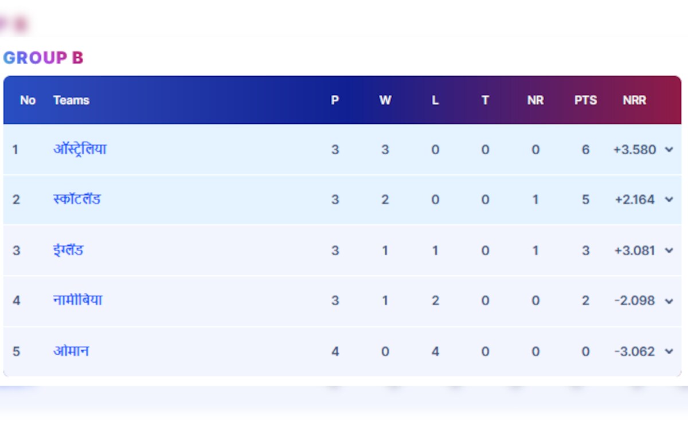Select the नामीबिया team link
688x423 pixels.
[x=77, y=300]
